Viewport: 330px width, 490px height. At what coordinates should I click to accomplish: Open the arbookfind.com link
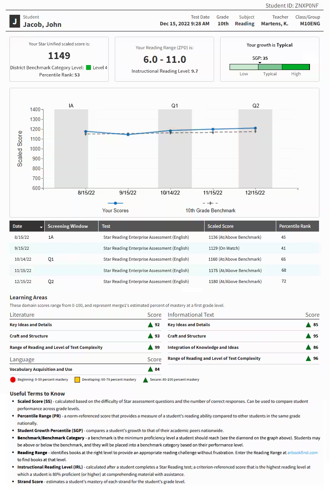[302, 453]
